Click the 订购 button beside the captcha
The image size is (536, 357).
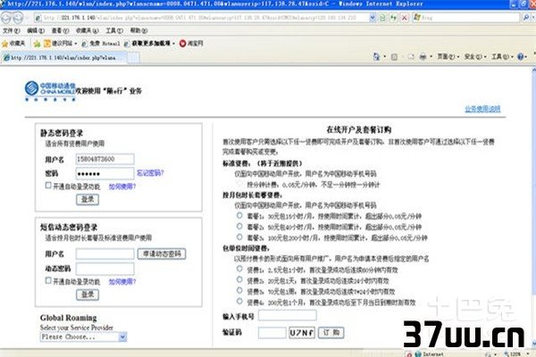tap(331, 333)
